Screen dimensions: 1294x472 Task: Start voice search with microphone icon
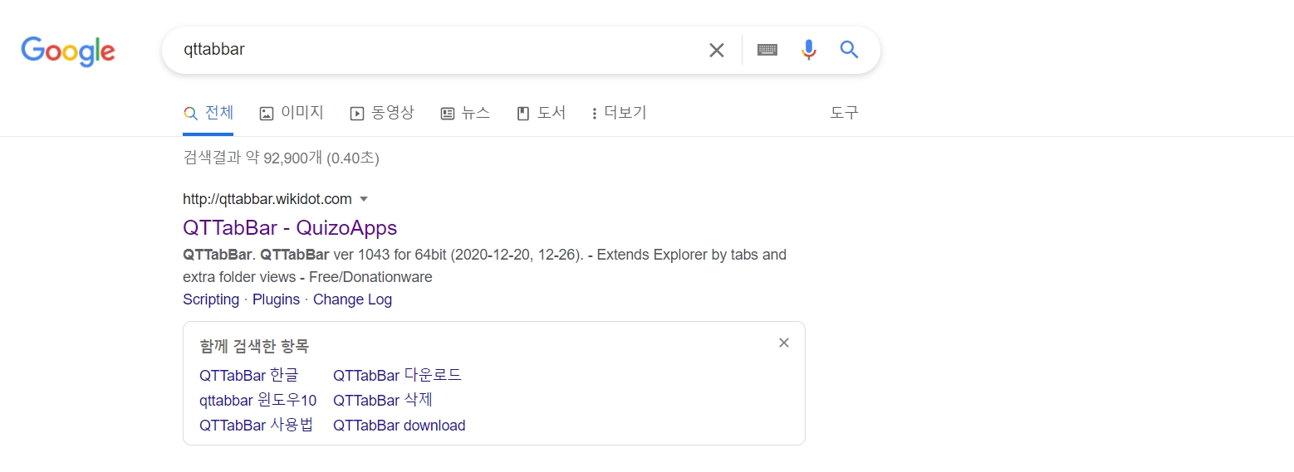point(809,50)
